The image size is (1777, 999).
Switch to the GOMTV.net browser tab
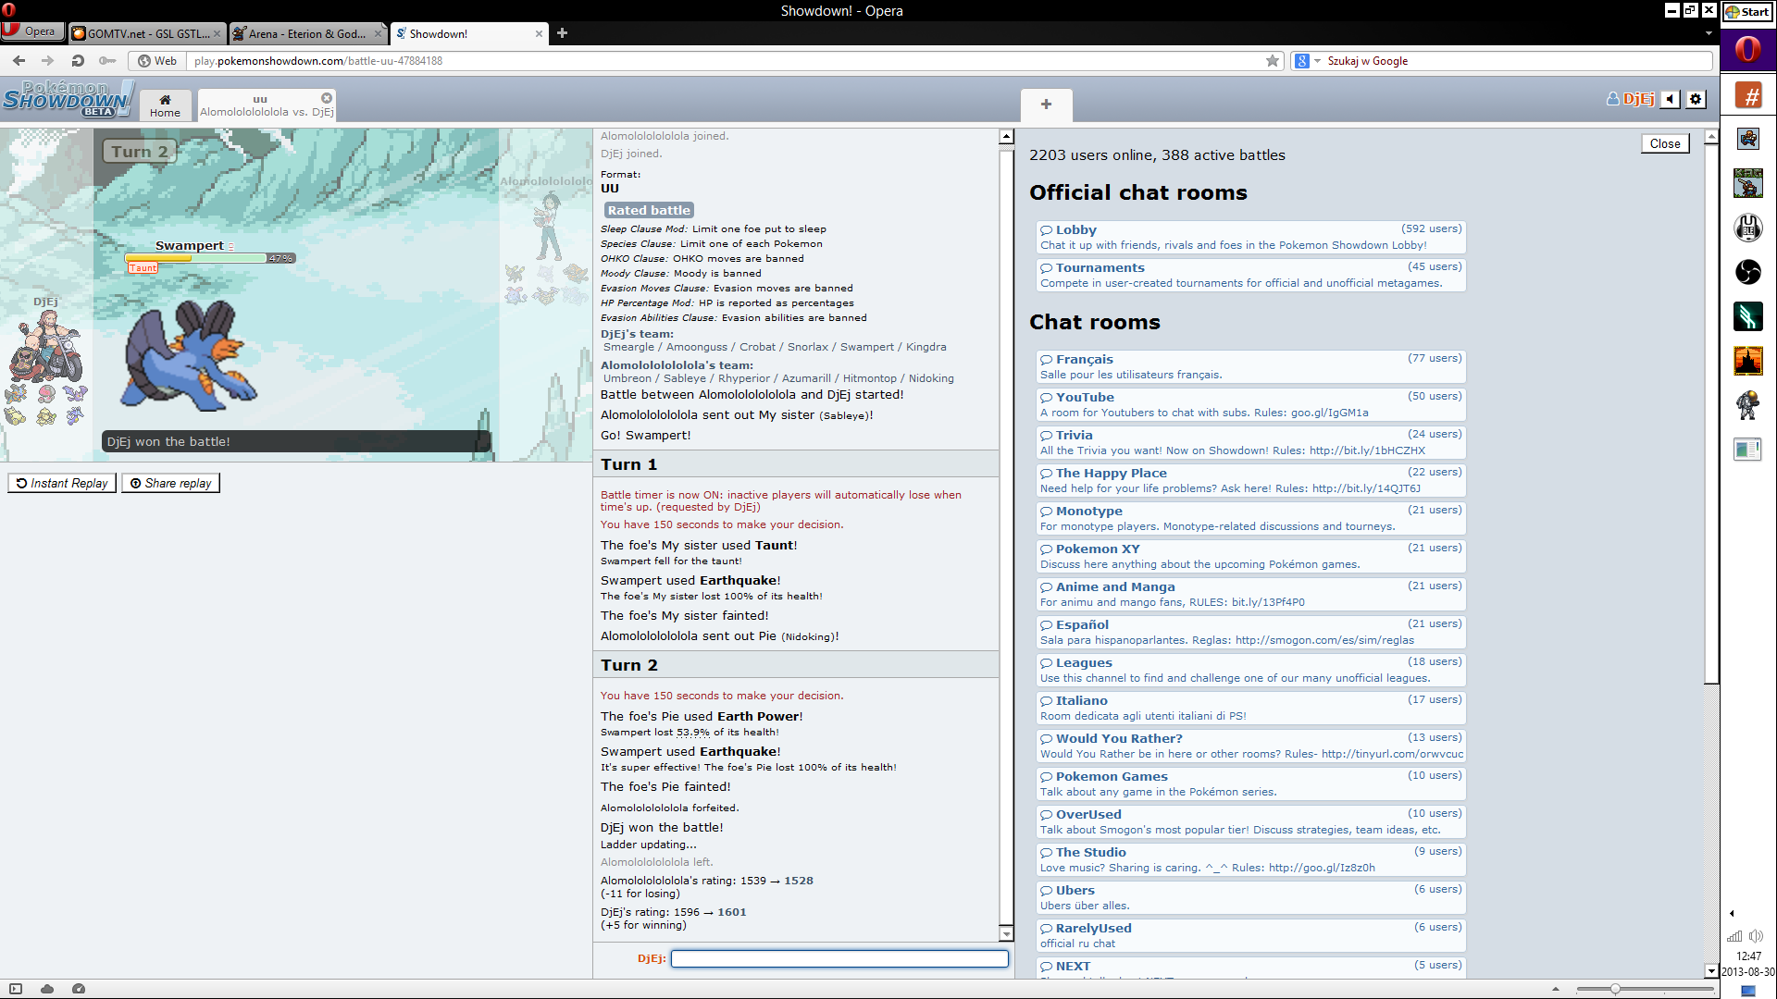[146, 33]
